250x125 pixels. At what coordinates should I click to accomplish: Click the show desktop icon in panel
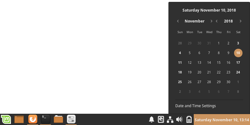pos(19,119)
